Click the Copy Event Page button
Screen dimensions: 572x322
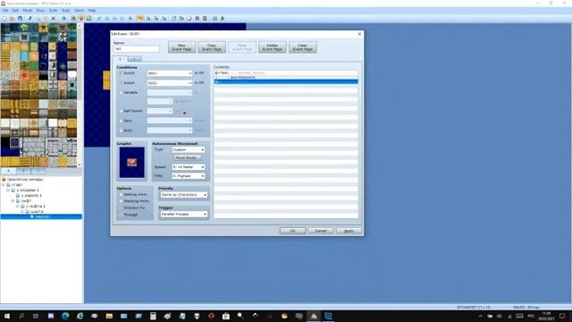212,47
